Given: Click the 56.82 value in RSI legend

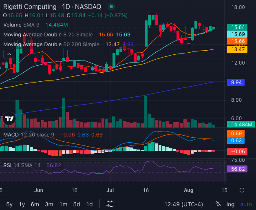Looking at the screenshot, I should pyautogui.click(x=54, y=165).
